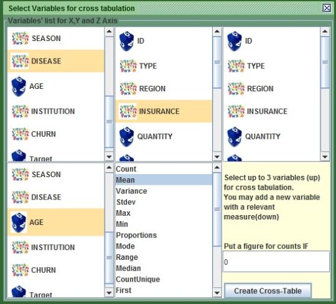Select REGION icon in the right-hand list

236,89
